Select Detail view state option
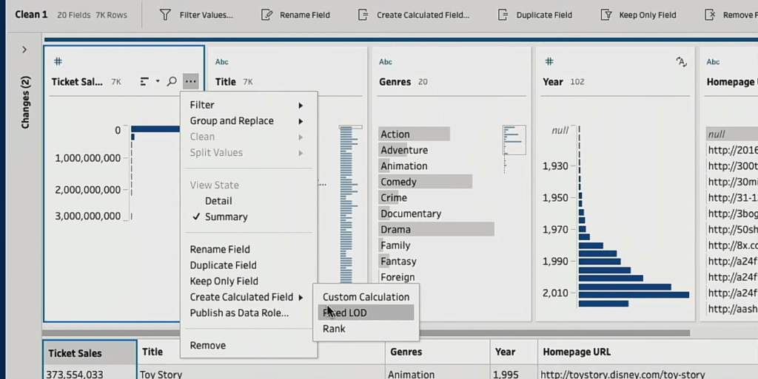The width and height of the screenshot is (758, 379). (218, 201)
